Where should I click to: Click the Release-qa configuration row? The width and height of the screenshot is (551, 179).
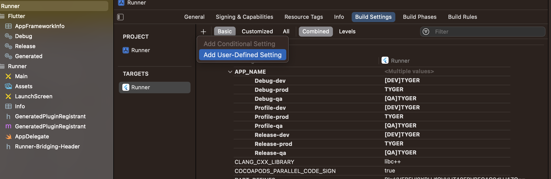(372, 153)
